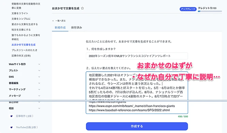Open 記事の本文 (全体) in sidebar
Image resolution: width=227 pixels, height=133 pixels.
pyautogui.click(x=21, y=56)
